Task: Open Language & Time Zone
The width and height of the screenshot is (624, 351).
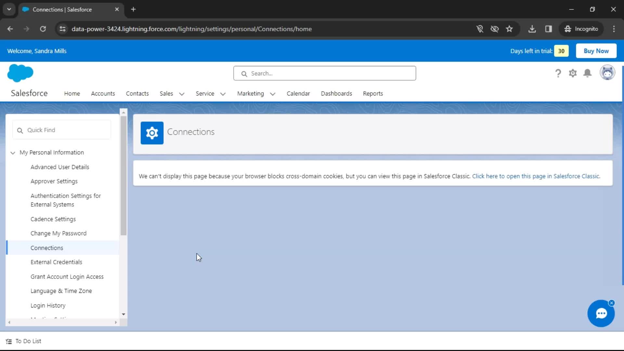Action: coord(61,291)
